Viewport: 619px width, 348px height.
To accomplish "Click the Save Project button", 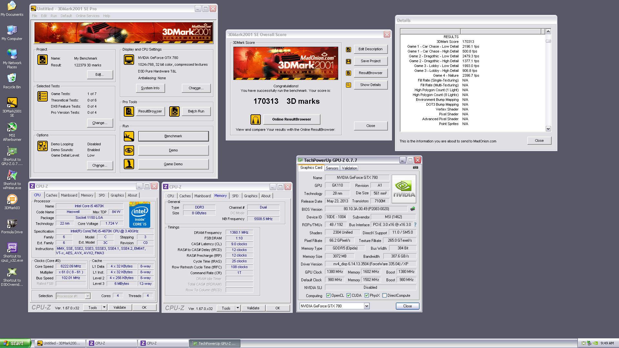I will (370, 61).
